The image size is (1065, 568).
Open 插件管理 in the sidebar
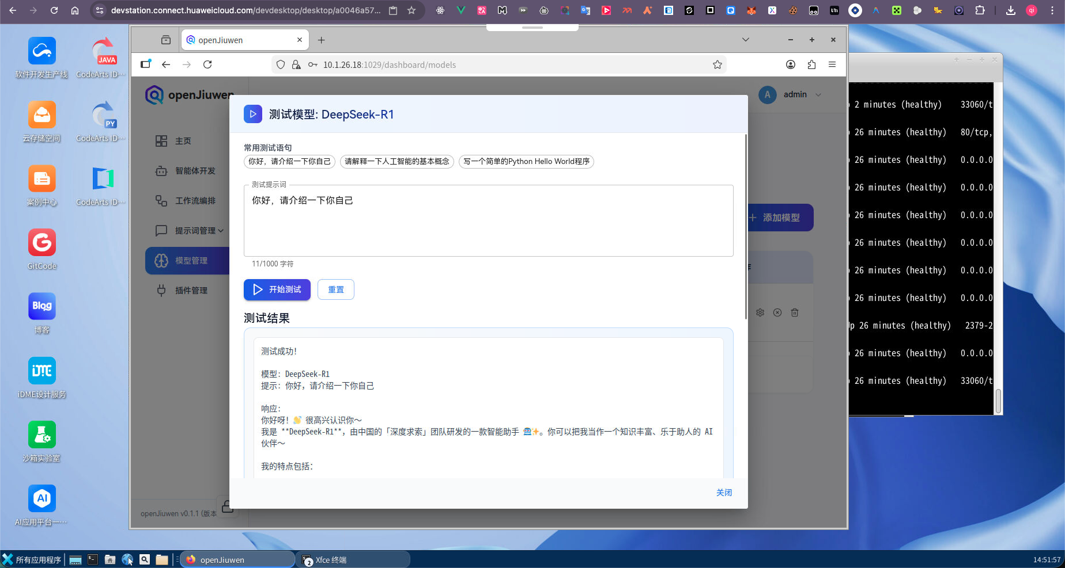click(x=191, y=291)
